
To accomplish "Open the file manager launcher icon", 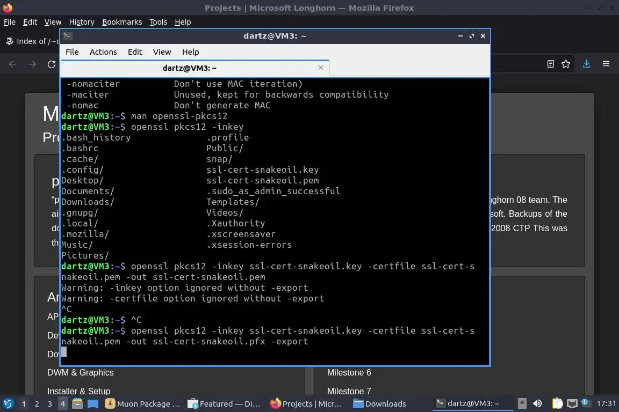I will 77,404.
